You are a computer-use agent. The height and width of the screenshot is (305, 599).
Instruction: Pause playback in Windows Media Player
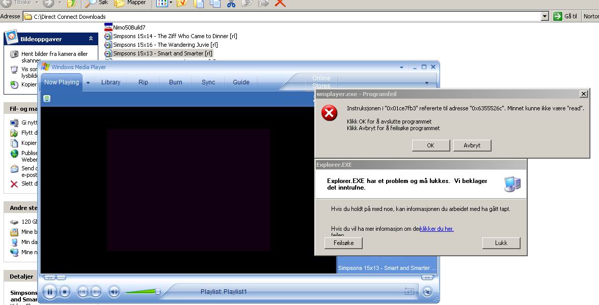click(x=50, y=292)
